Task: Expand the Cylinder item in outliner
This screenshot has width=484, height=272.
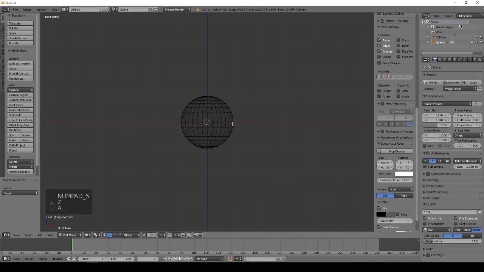Action: tap(428, 37)
